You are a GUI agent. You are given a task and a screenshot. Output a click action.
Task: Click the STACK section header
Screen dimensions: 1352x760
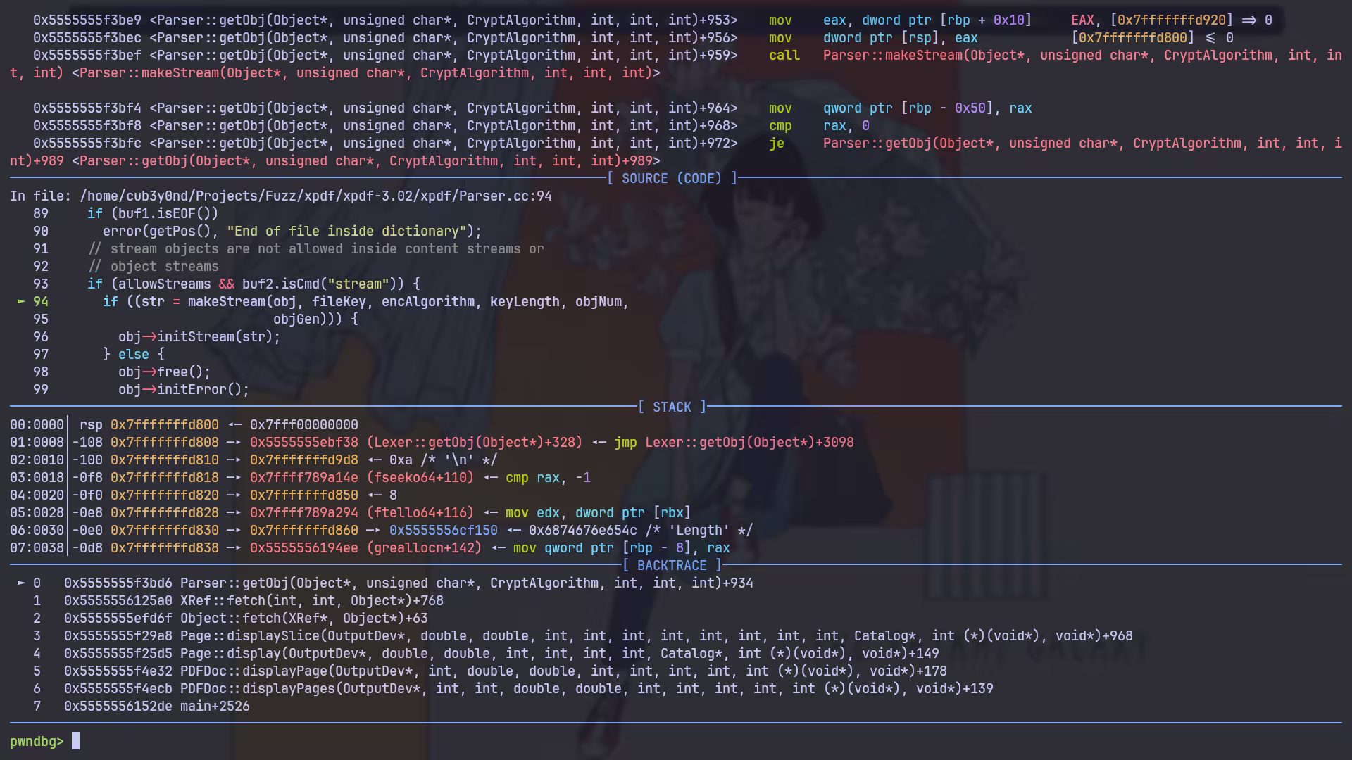672,407
